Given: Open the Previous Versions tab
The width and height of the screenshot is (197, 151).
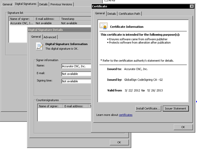Looking at the screenshot, I should (61, 4).
